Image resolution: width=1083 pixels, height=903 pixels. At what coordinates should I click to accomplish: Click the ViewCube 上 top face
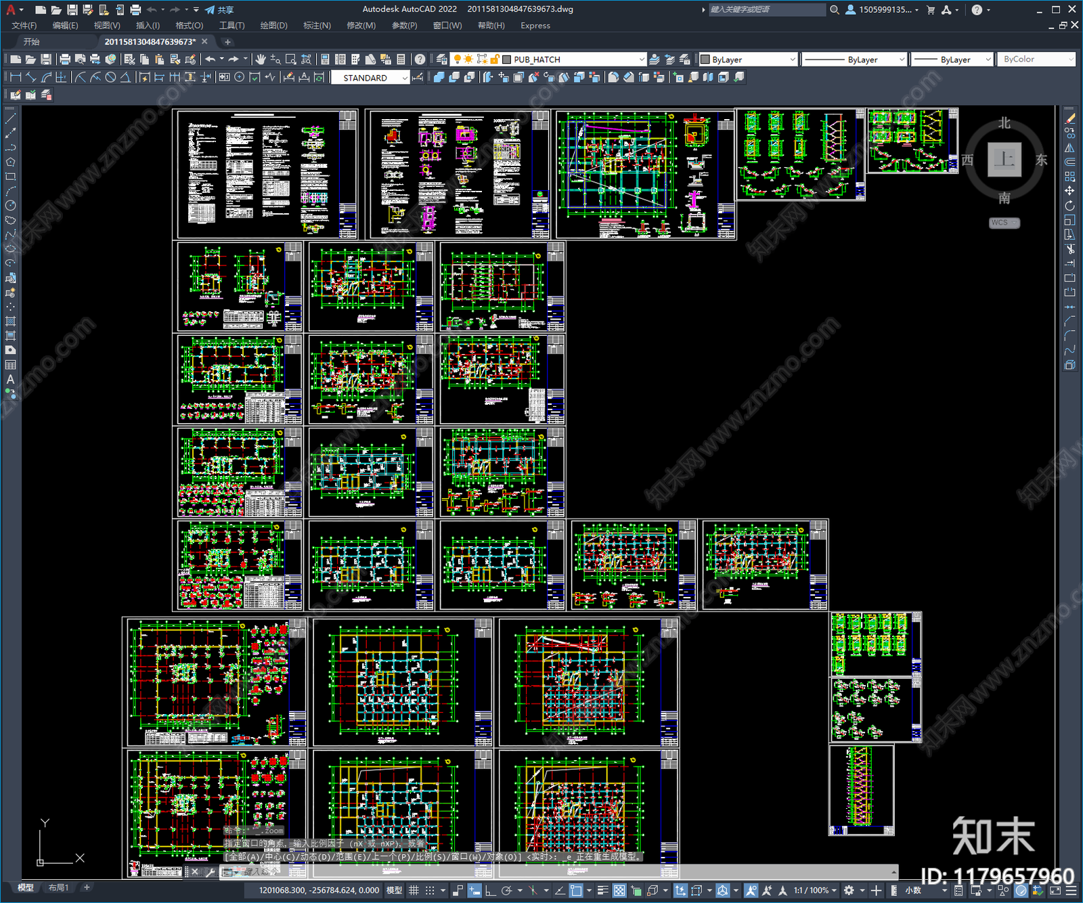pyautogui.click(x=1004, y=160)
